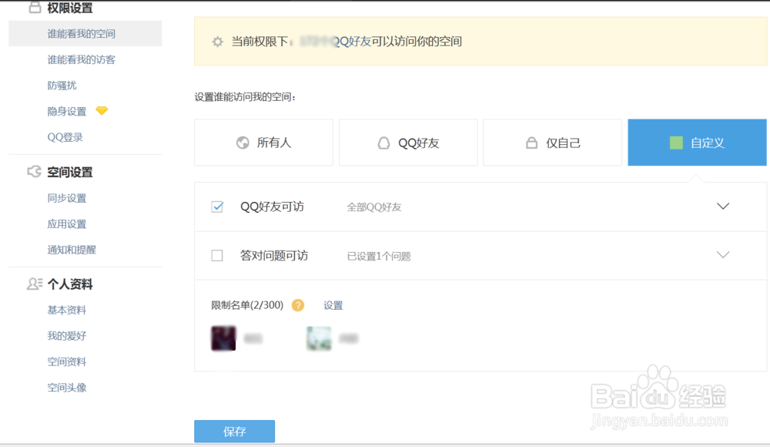Uncheck the QQ好友可访 checkbox

[x=216, y=206]
